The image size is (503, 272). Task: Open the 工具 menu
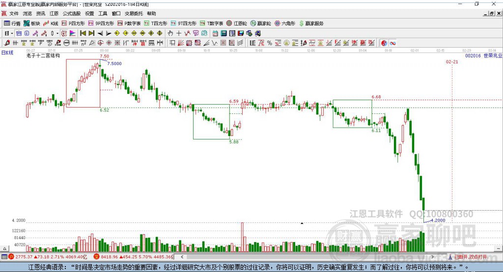(103, 13)
